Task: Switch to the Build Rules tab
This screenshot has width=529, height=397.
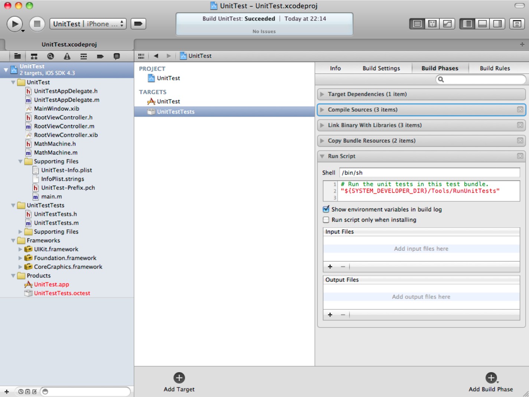Action: click(495, 68)
